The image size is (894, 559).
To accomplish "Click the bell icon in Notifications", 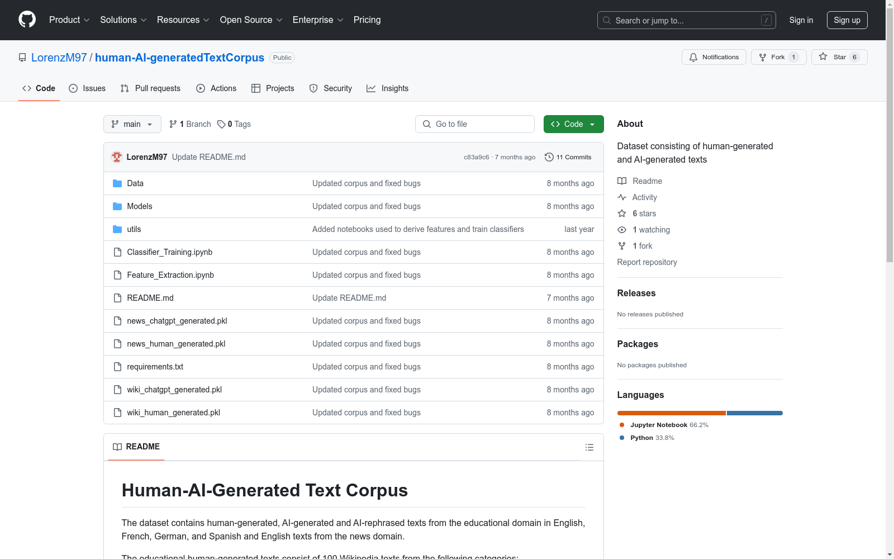I will click(x=693, y=57).
